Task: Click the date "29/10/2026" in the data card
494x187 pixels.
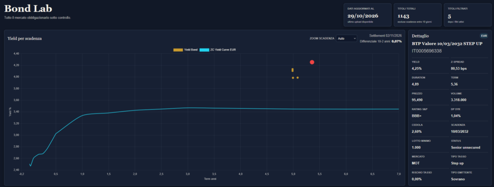Action: (x=363, y=16)
